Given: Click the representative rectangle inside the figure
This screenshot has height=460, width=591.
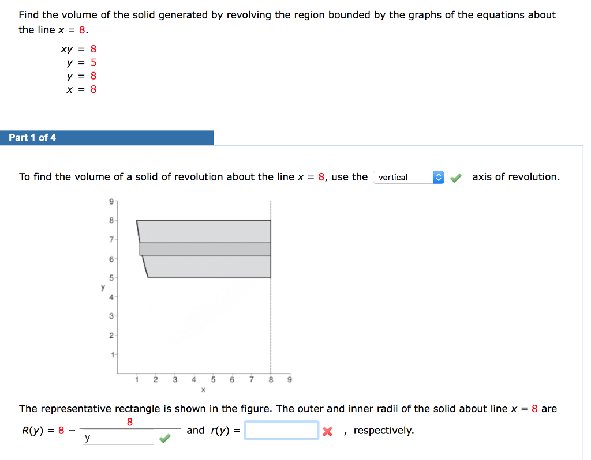Looking at the screenshot, I should click(205, 248).
